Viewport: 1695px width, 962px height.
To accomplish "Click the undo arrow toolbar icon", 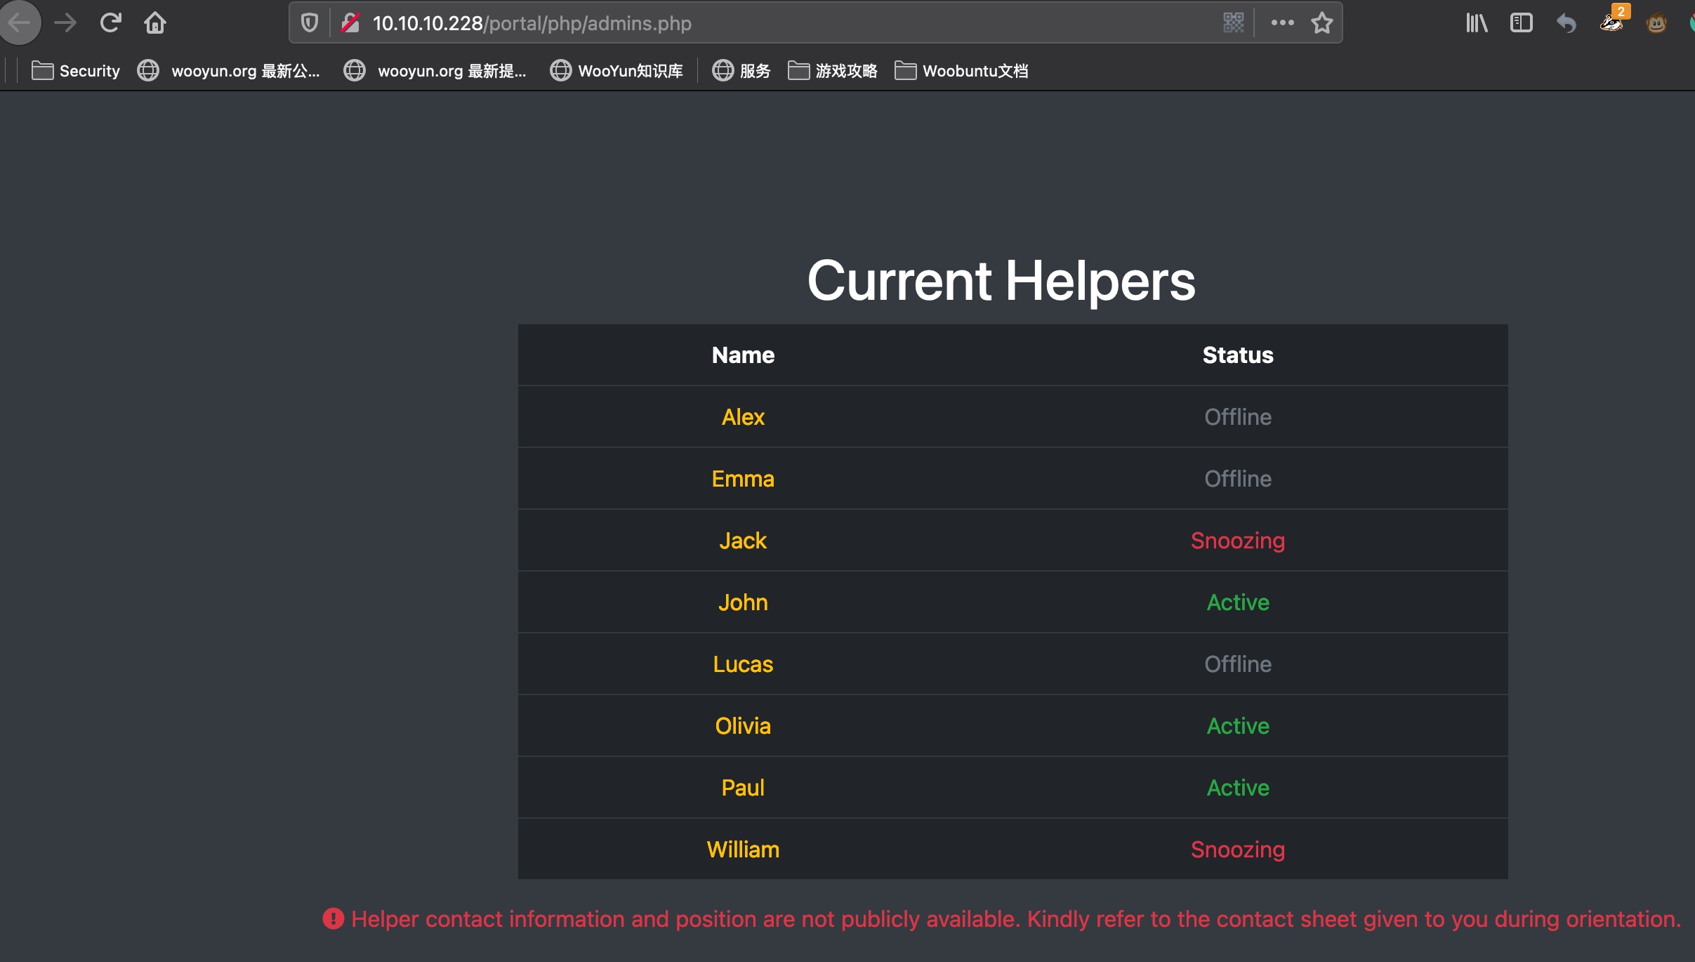I will coord(1567,23).
